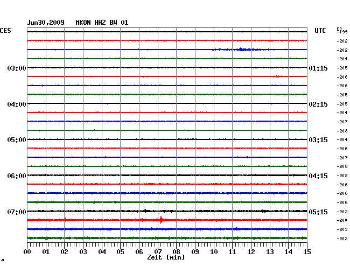Image resolution: width=350 pixels, height=266 pixels.
Task: Select minute mark 12 on time axis
Action: pyautogui.click(x=251, y=252)
